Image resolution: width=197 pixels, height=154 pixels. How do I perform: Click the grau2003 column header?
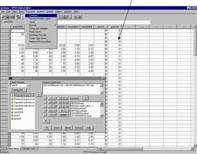(18, 27)
